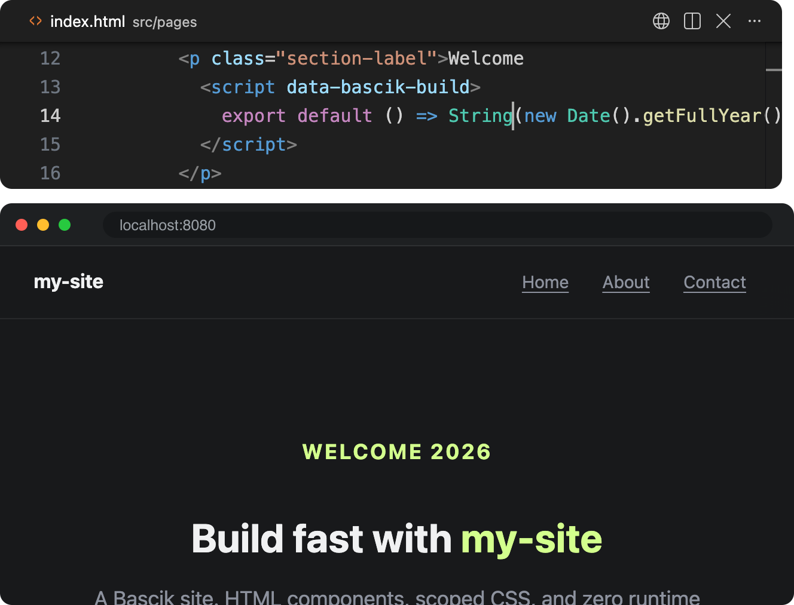The width and height of the screenshot is (794, 605).
Task: Open the Contact nav link
Action: click(x=715, y=282)
